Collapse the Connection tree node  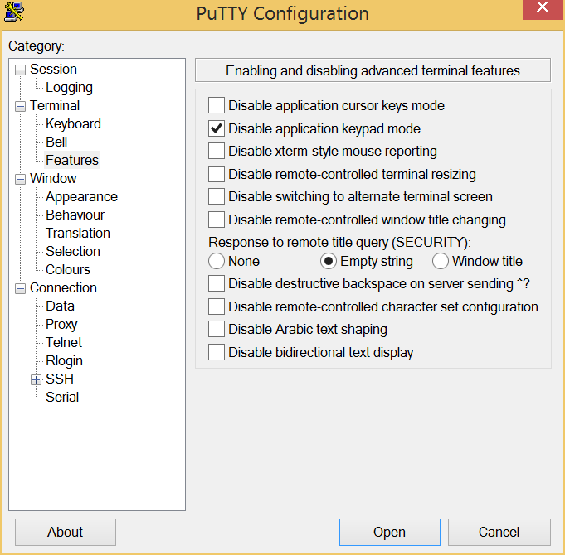(x=21, y=288)
